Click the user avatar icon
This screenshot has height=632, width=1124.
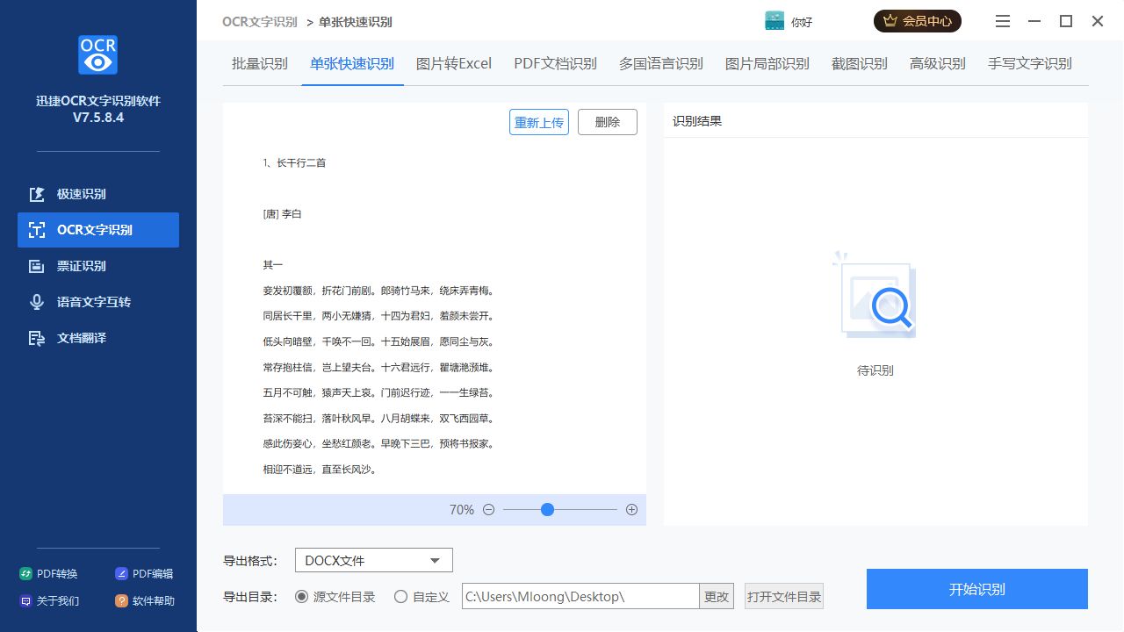coord(775,21)
